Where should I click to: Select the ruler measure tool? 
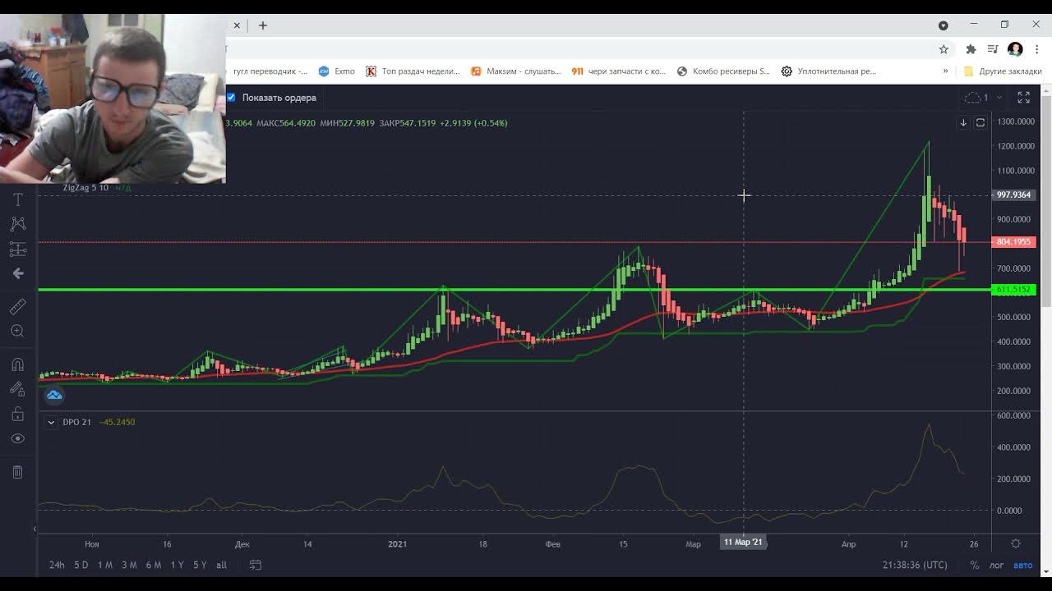point(18,306)
